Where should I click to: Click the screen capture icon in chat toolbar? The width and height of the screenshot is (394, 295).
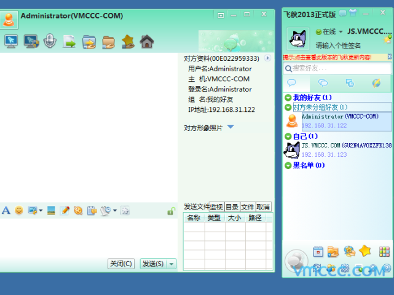click(x=33, y=210)
